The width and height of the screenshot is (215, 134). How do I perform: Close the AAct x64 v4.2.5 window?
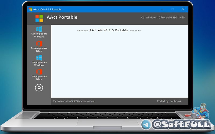point(183,9)
